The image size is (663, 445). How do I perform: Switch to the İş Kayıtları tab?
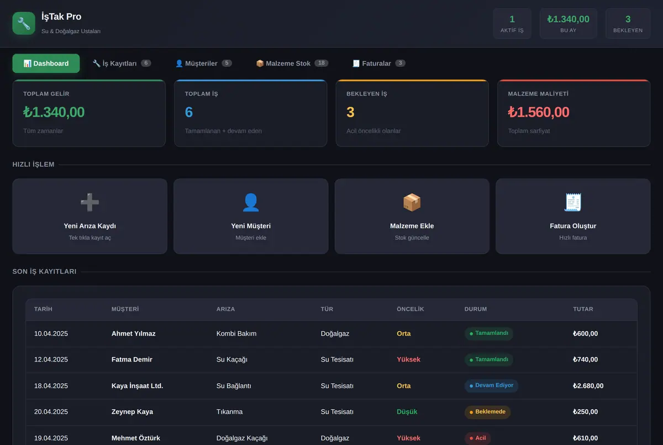click(122, 63)
